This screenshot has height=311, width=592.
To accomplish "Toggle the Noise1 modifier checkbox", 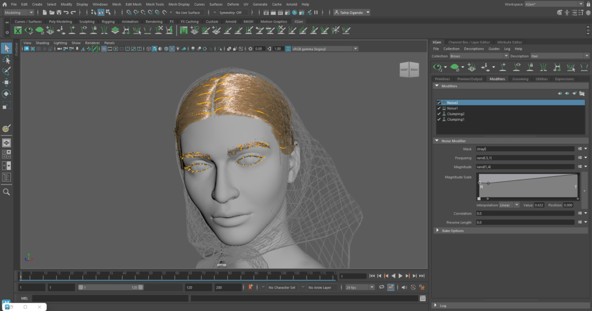I will [439, 108].
